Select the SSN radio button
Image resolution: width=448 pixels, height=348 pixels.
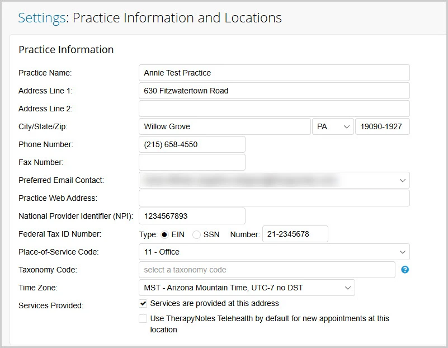196,234
